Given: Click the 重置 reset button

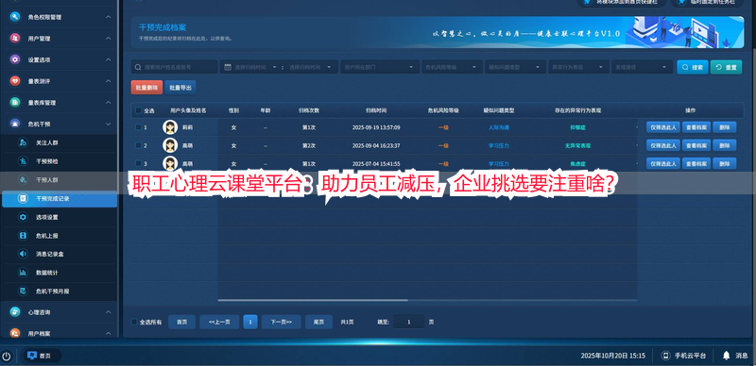Looking at the screenshot, I should (726, 67).
